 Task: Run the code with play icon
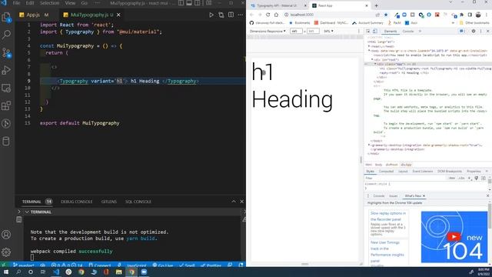[211, 15]
